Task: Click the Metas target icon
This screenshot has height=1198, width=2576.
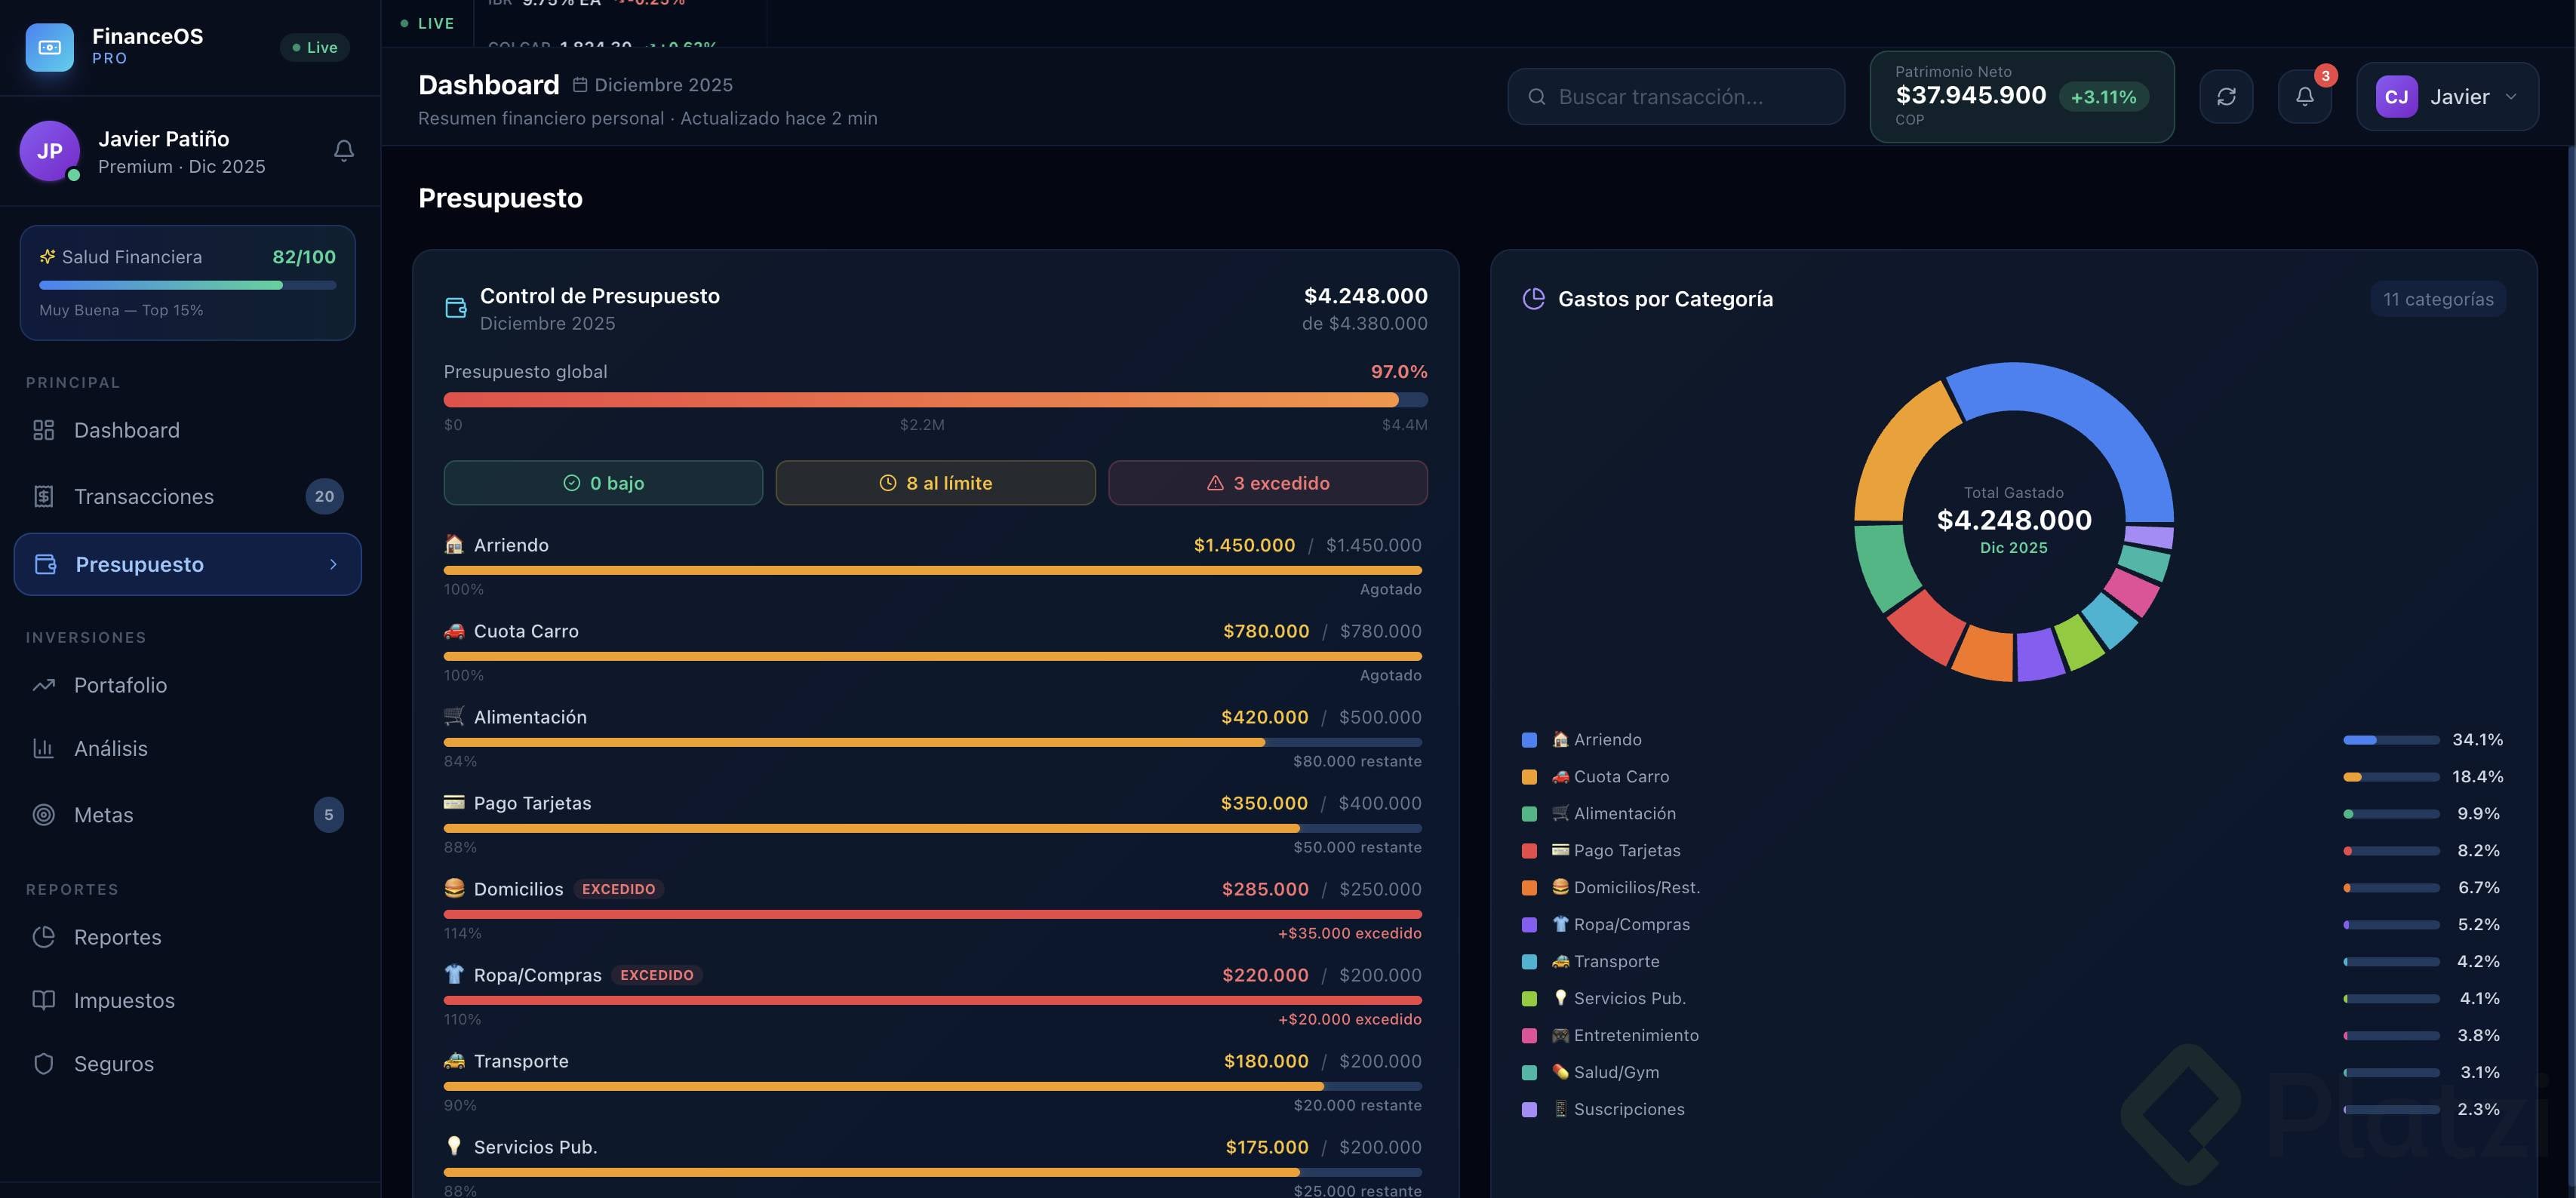Action: (x=43, y=815)
